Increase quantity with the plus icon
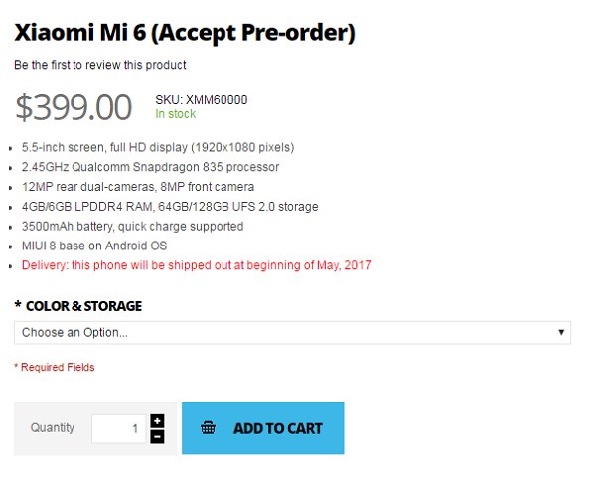Image resolution: width=596 pixels, height=492 pixels. (x=157, y=421)
